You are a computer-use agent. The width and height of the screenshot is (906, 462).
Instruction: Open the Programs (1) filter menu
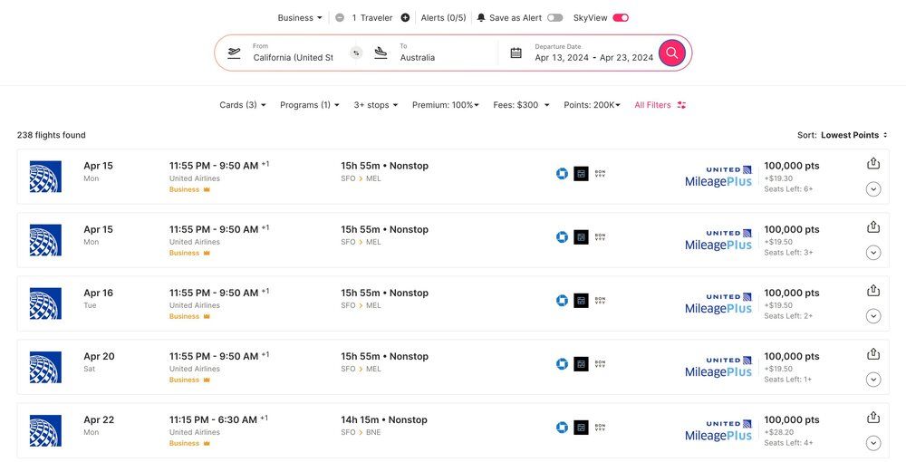310,105
